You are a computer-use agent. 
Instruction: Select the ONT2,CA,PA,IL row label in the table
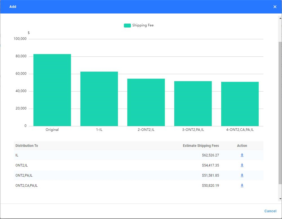pos(26,185)
